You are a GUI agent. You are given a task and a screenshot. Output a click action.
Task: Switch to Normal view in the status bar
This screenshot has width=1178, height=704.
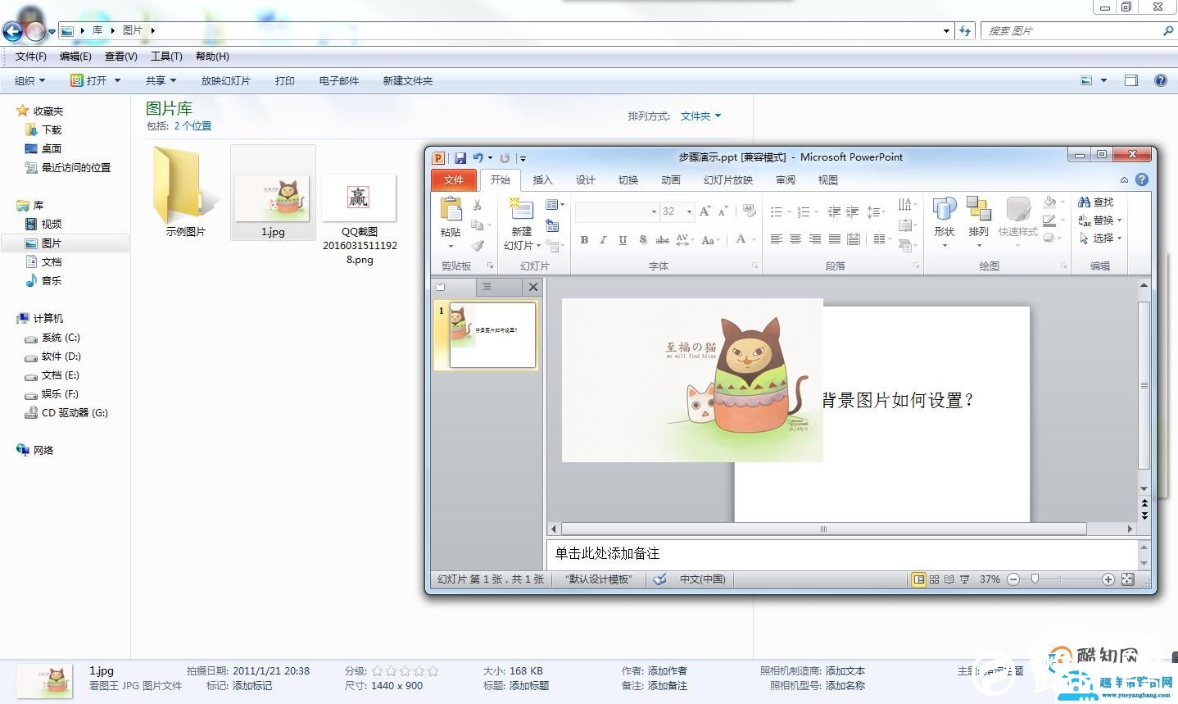point(918,579)
